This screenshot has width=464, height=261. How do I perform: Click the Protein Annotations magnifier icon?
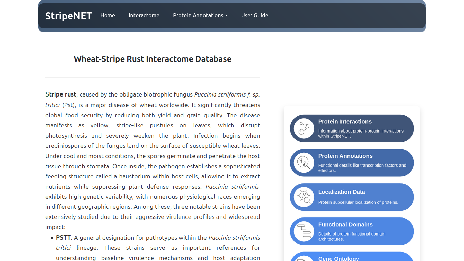click(x=304, y=163)
